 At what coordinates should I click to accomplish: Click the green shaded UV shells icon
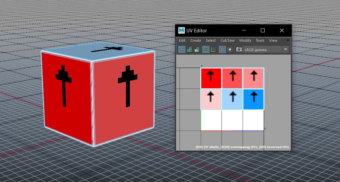click(x=189, y=50)
